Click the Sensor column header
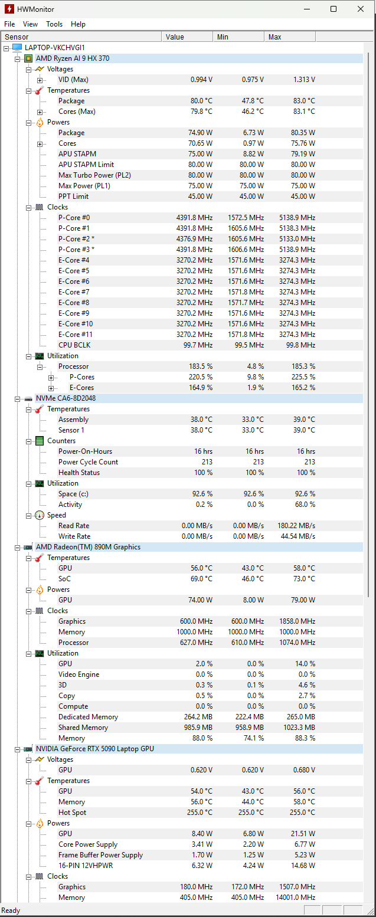The width and height of the screenshot is (376, 917). 81,37
